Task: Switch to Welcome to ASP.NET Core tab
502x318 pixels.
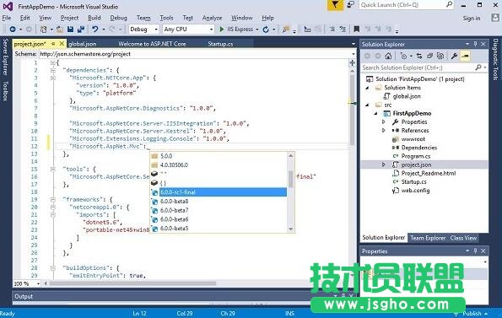Action: click(152, 44)
